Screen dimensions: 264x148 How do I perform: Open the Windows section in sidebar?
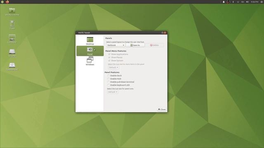pyautogui.click(x=90, y=61)
